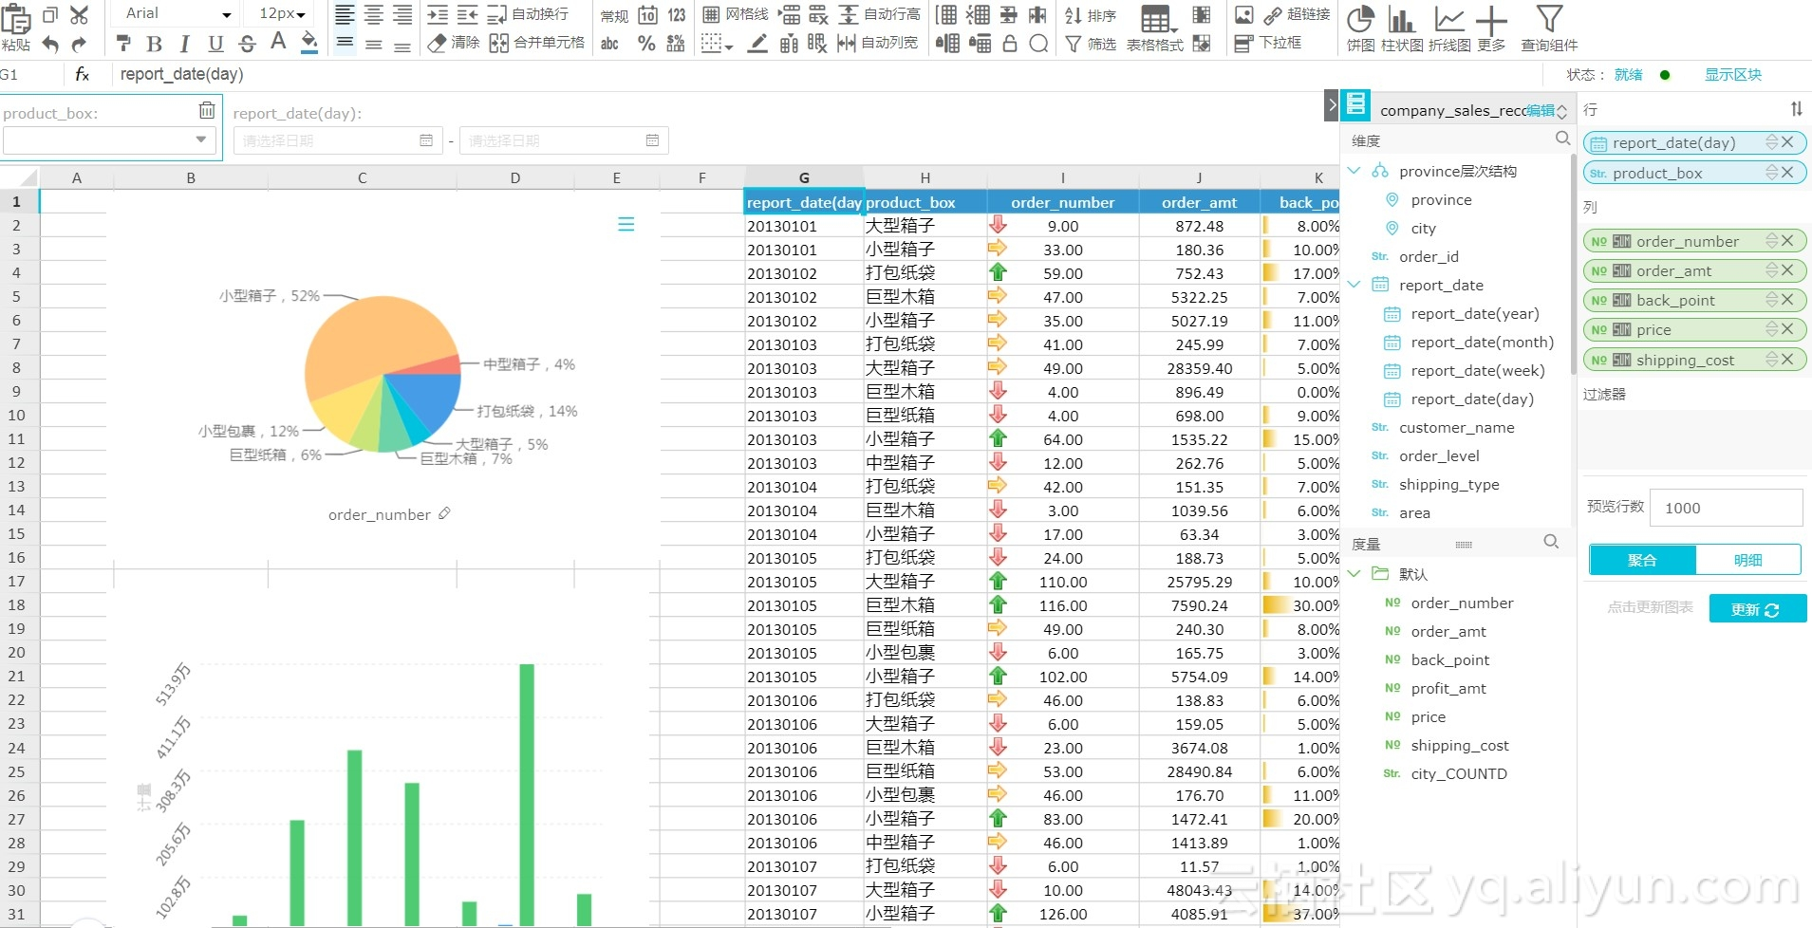Delete the product_box filter using trash icon
Screen dimensions: 1812x928
pos(207,111)
